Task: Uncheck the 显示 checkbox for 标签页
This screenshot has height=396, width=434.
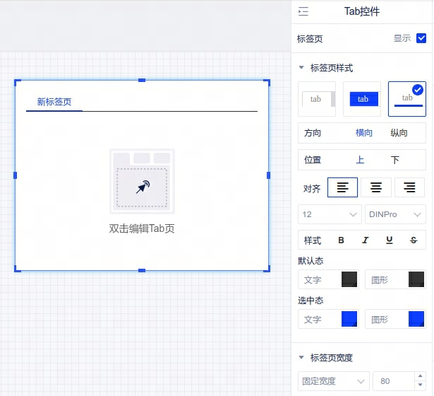Action: 421,38
